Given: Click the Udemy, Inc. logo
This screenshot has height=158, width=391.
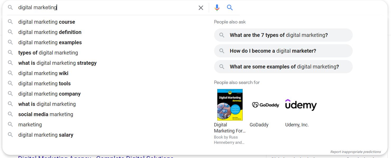Looking at the screenshot, I should point(301,105).
